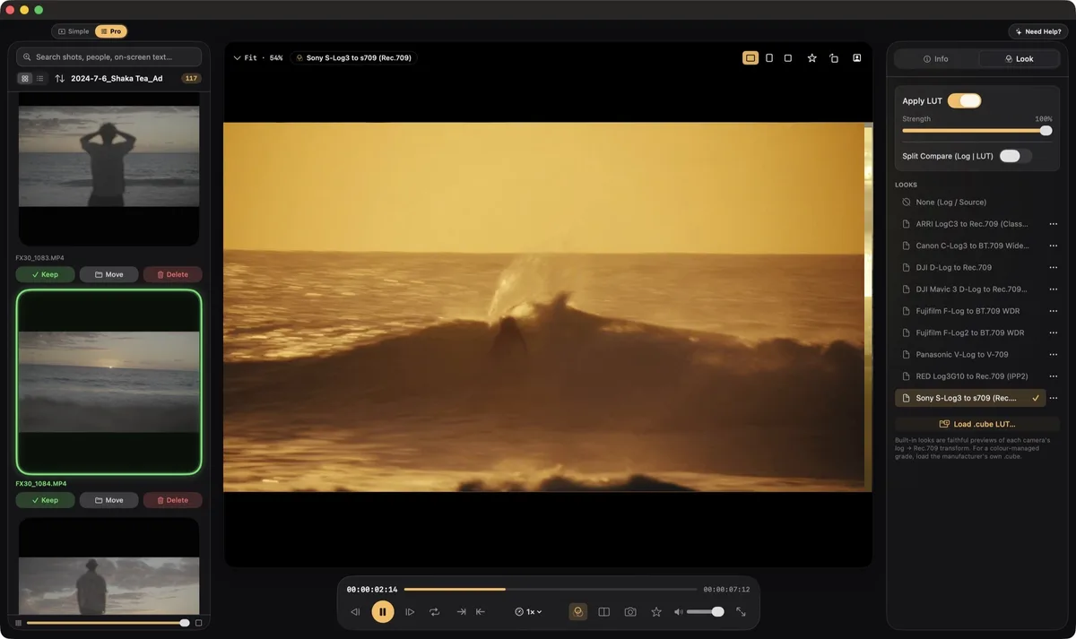
Task: Seek on the playback progress bar
Action: pyautogui.click(x=551, y=590)
